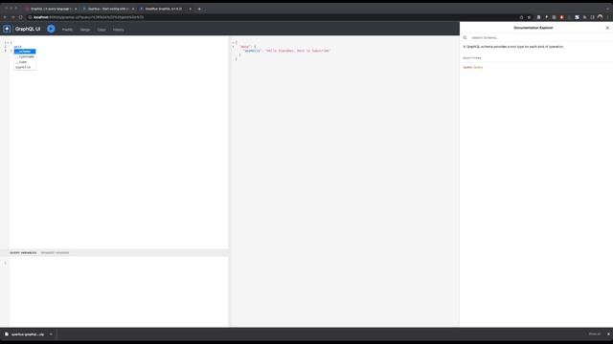Collapse the query's opening brace fold arrow

(x=9, y=42)
